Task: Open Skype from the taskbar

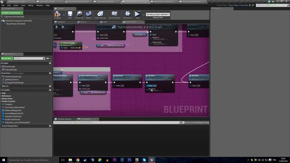Action: 144,160
